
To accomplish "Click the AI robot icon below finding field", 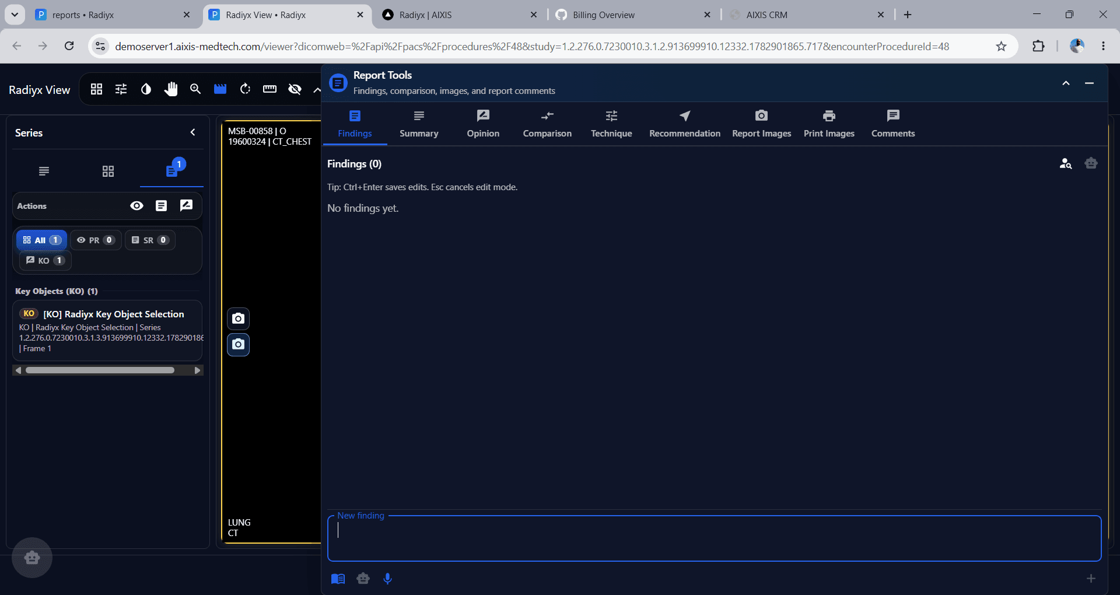I will coord(363,579).
